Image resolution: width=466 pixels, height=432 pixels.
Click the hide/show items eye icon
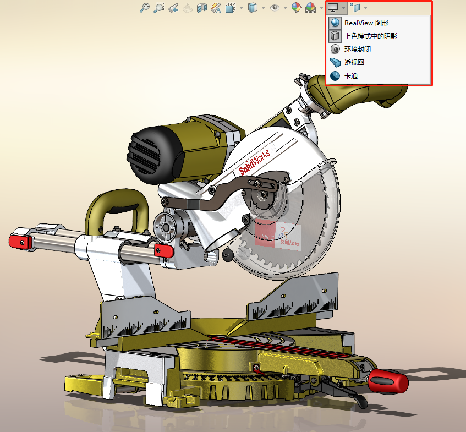pos(275,8)
